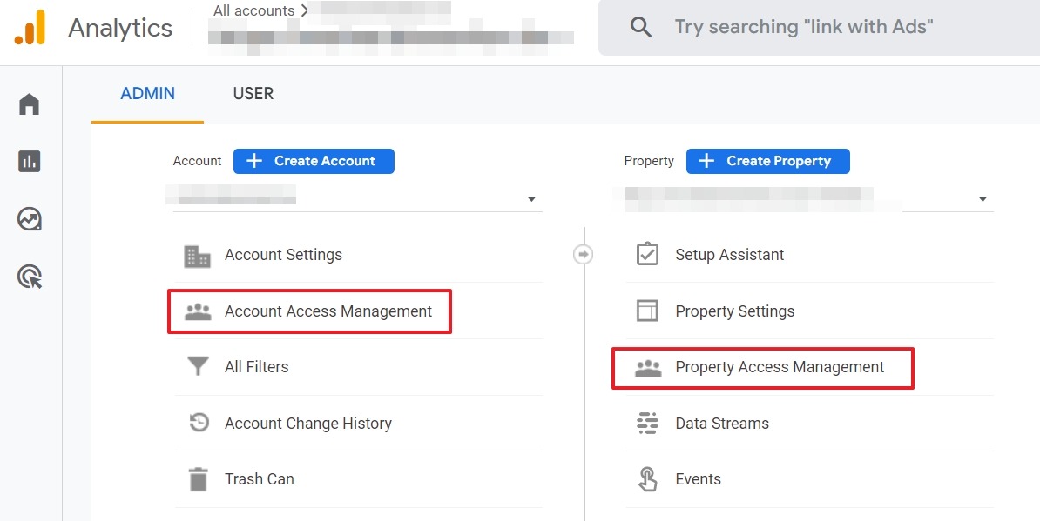This screenshot has height=521, width=1040.
Task: Click the Trash Can icon
Action: 199,479
